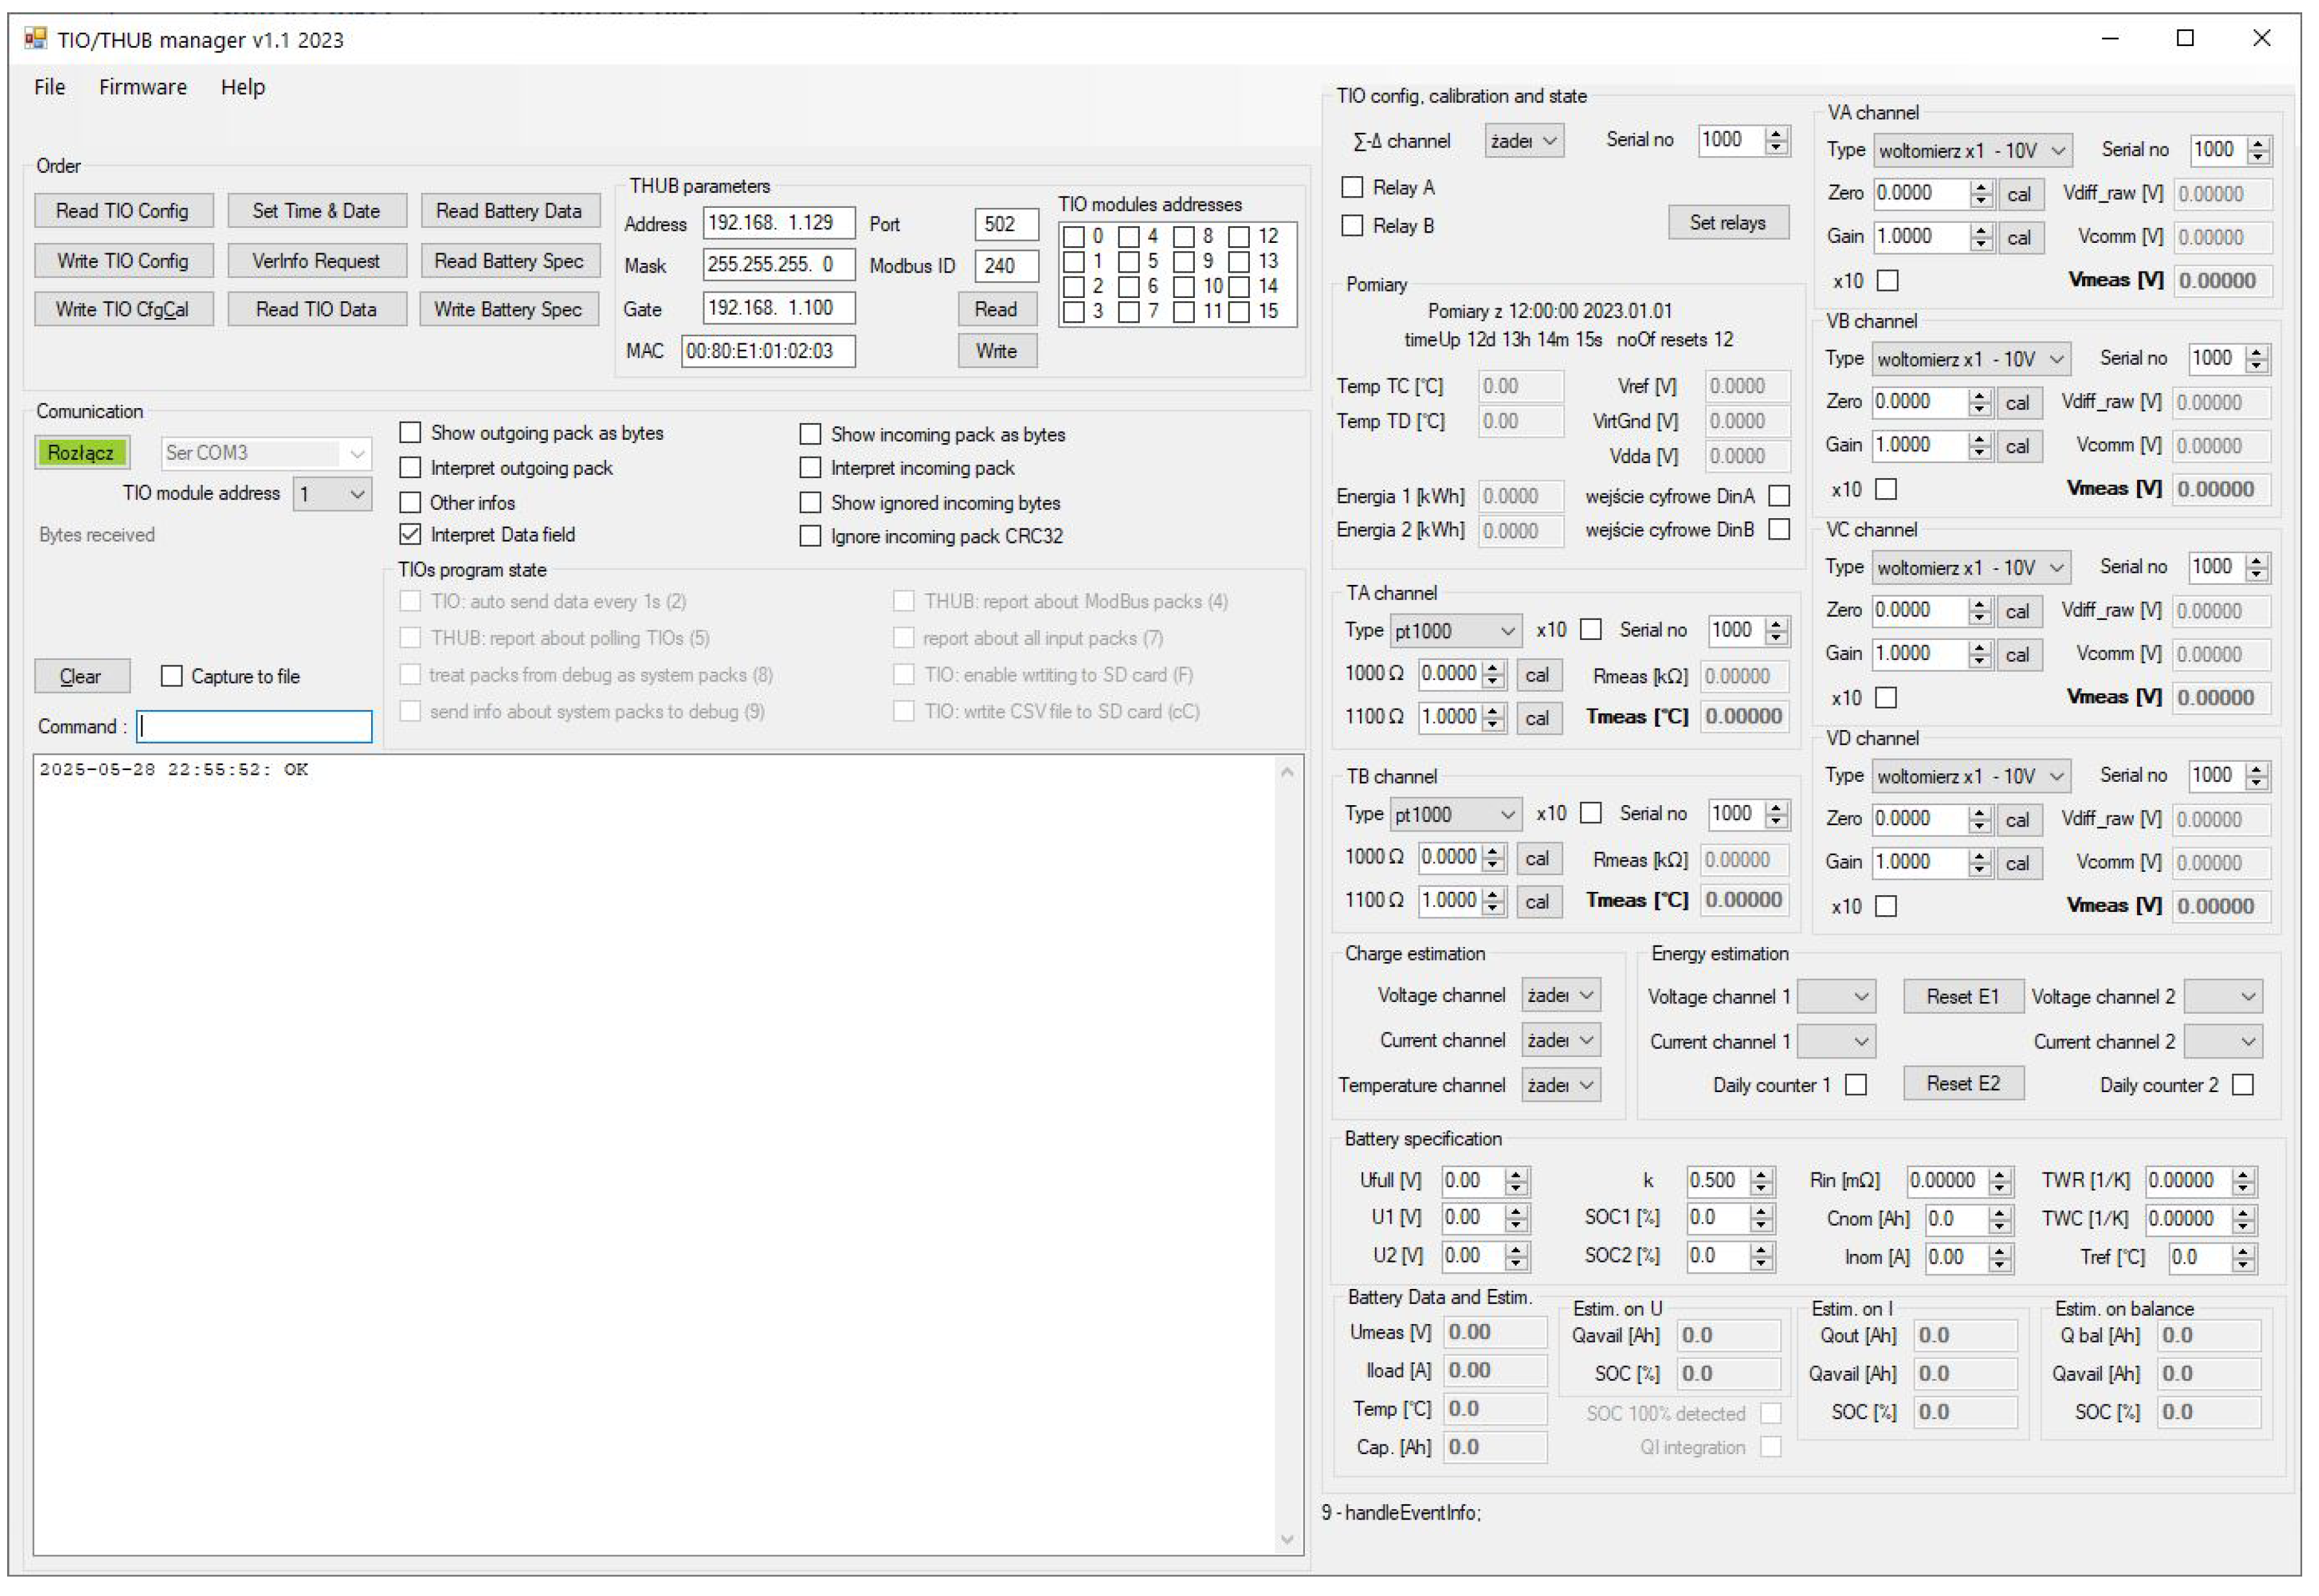This screenshot has width=2319, height=1596.
Task: Enable Show incoming pack as bytes
Action: (x=811, y=435)
